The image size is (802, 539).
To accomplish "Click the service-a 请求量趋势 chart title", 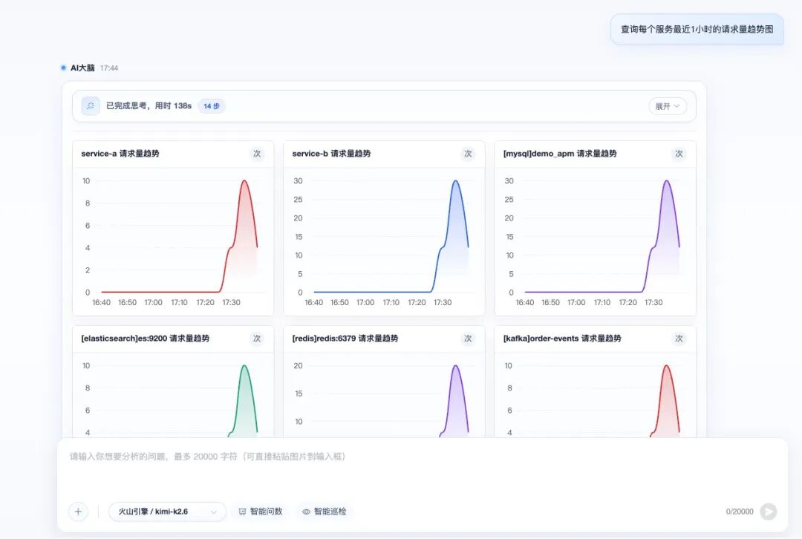I will [120, 154].
